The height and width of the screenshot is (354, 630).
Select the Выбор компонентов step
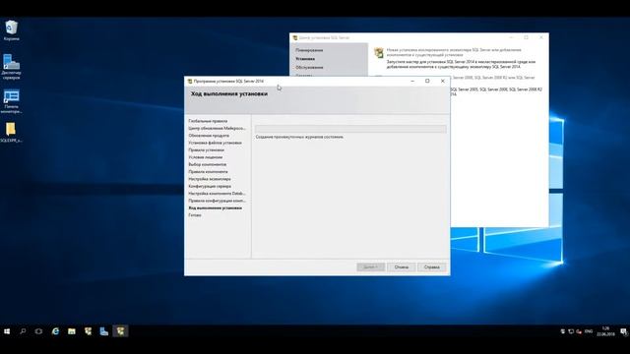point(208,164)
